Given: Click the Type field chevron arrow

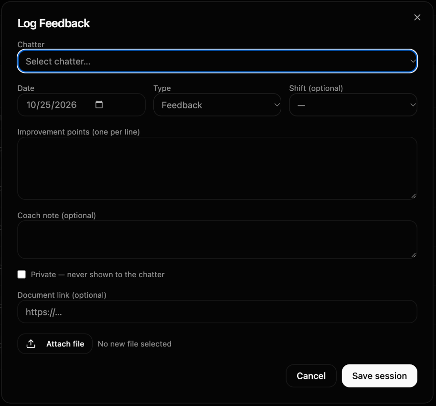Looking at the screenshot, I should tap(277, 105).
